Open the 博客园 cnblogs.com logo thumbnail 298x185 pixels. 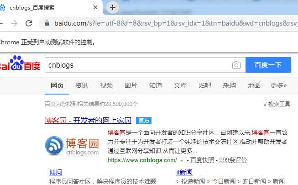[x=72, y=146]
